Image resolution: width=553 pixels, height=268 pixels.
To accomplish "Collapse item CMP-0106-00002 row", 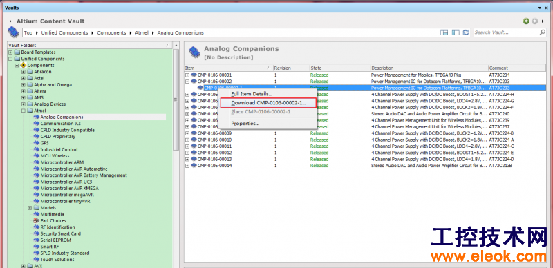I will tap(187, 82).
